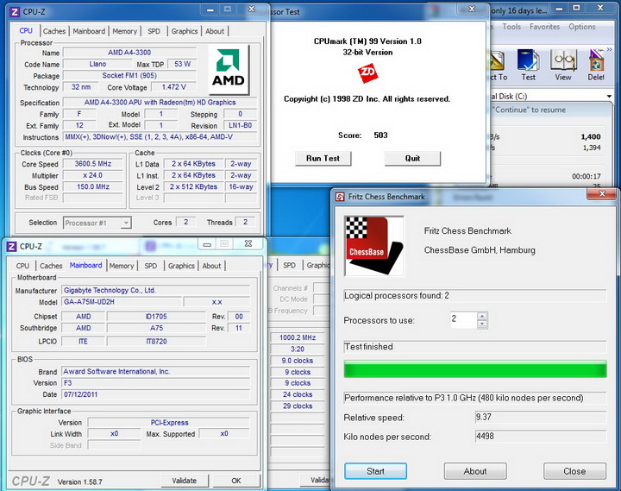Click the Kilo nodes per second value 4498
This screenshot has height=491, width=621.
coord(541,437)
